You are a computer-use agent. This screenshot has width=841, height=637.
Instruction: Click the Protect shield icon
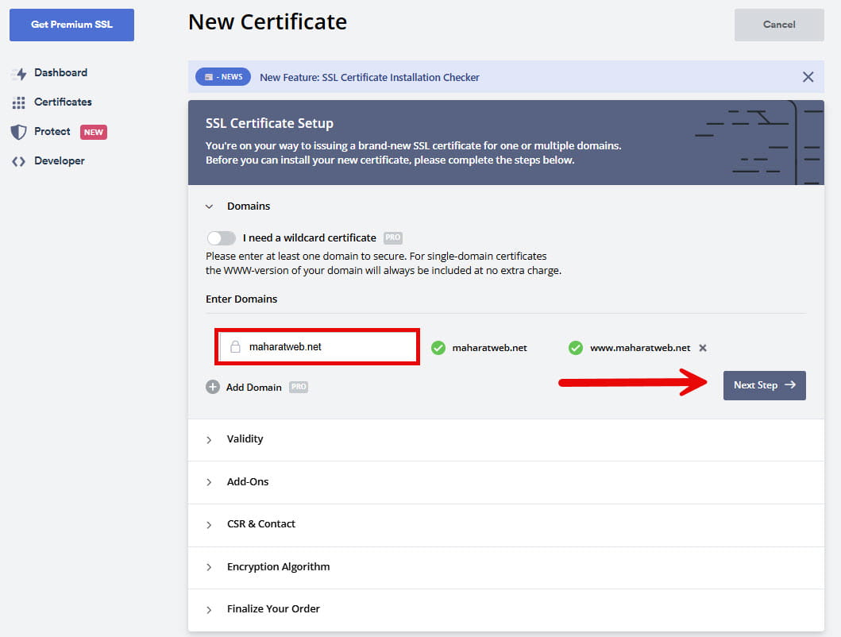[x=19, y=132]
